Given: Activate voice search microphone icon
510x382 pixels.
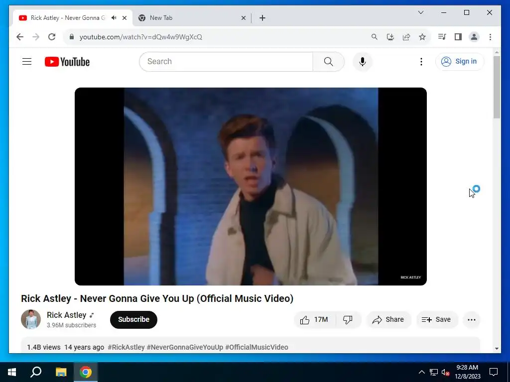Looking at the screenshot, I should (363, 61).
